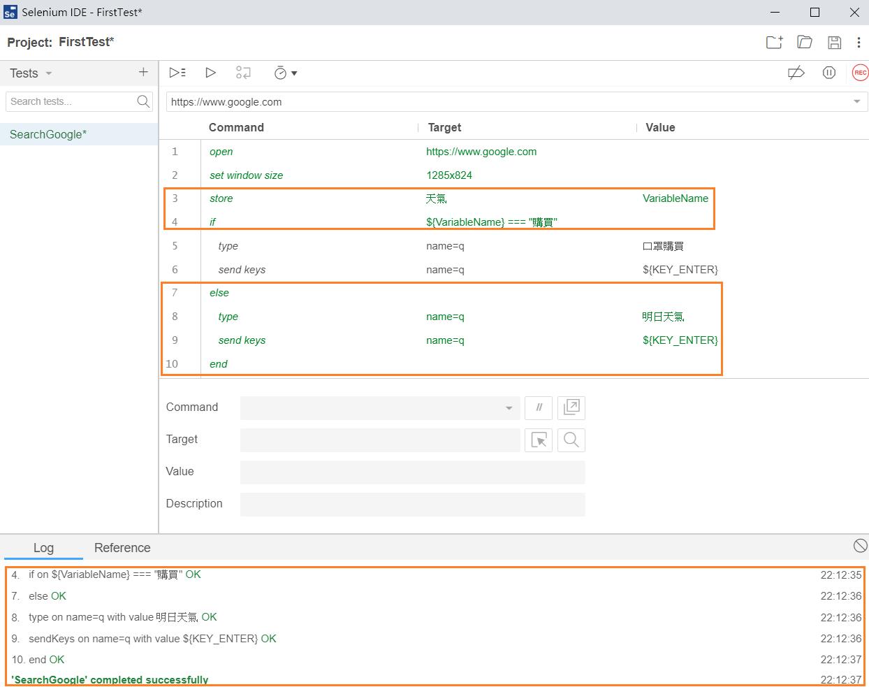This screenshot has width=869, height=687.
Task: Clear the log with the circle-slash icon
Action: (861, 546)
